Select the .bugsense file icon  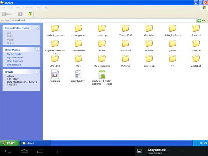click(x=55, y=74)
